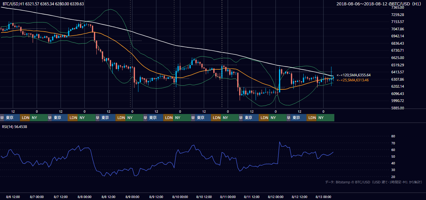426x200 pixels.
Task: Select the RSI axis value 20
Action: click(x=393, y=177)
